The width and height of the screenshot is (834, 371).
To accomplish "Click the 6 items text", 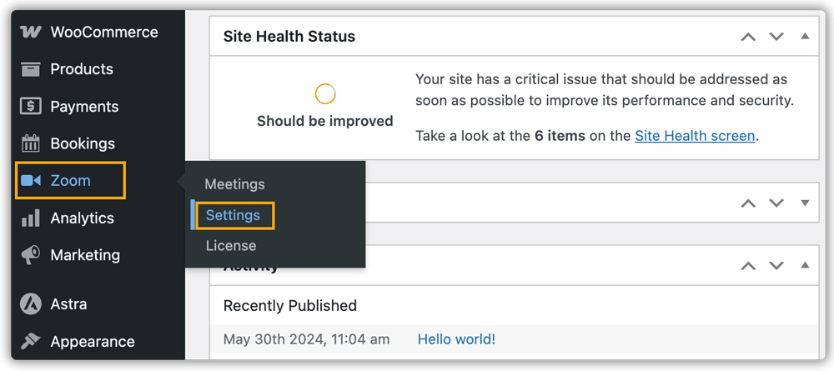I will pyautogui.click(x=560, y=136).
